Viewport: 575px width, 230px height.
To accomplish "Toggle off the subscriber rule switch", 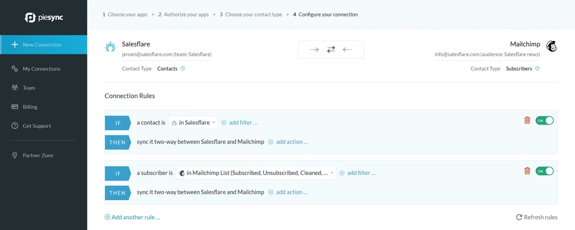I will click(545, 171).
